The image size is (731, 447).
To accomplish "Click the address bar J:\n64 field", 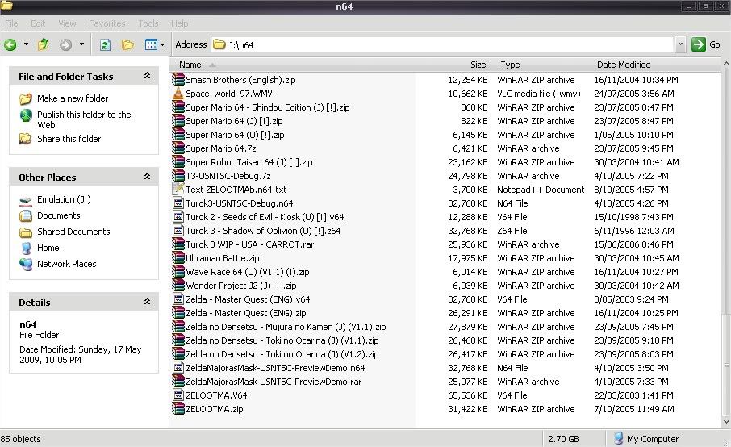I will [x=443, y=44].
